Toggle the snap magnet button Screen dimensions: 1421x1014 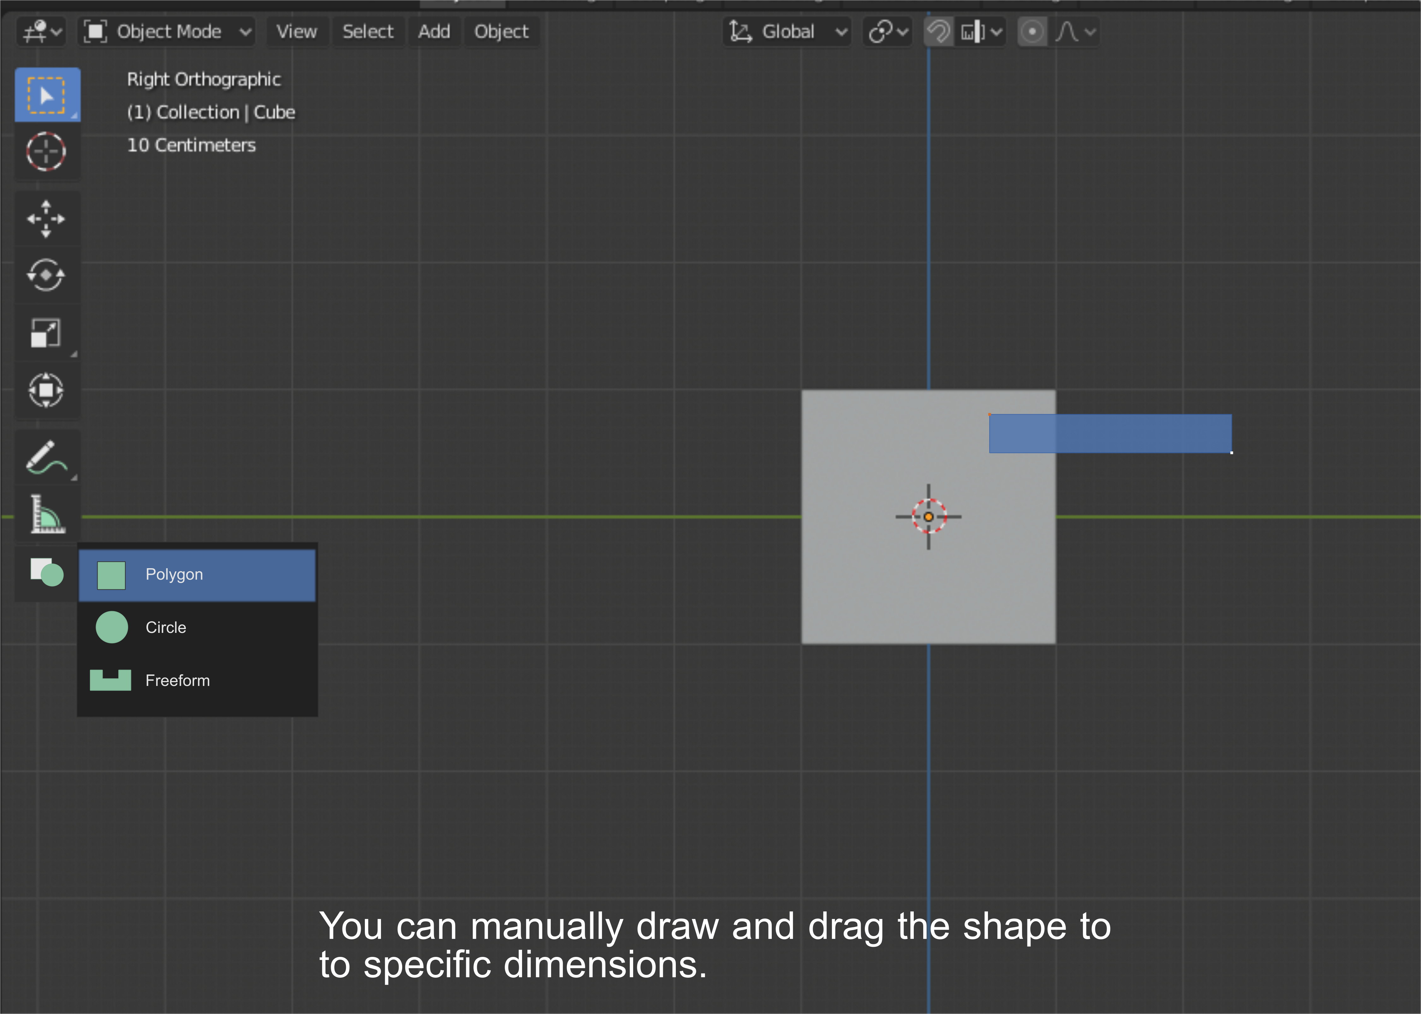938,31
